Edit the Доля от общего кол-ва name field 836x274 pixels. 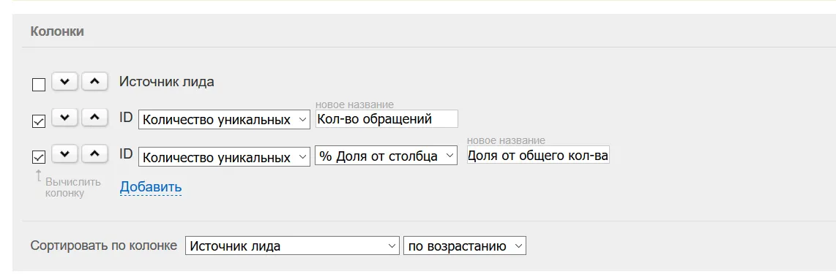pyautogui.click(x=538, y=155)
